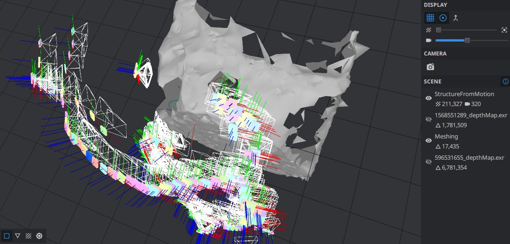Click the camera scale video icon

[x=429, y=40]
